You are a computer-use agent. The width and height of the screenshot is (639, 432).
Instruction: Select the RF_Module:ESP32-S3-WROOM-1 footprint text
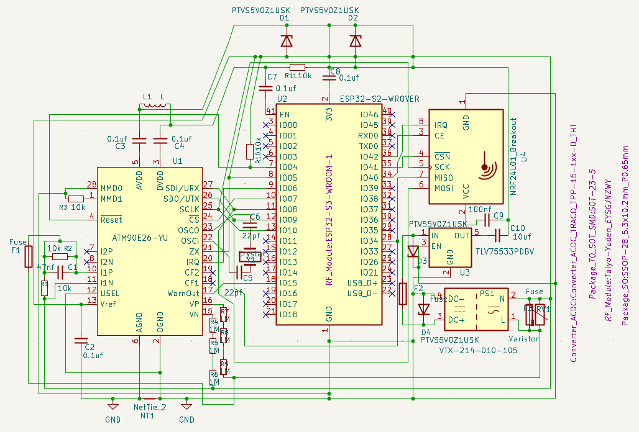coord(329,220)
